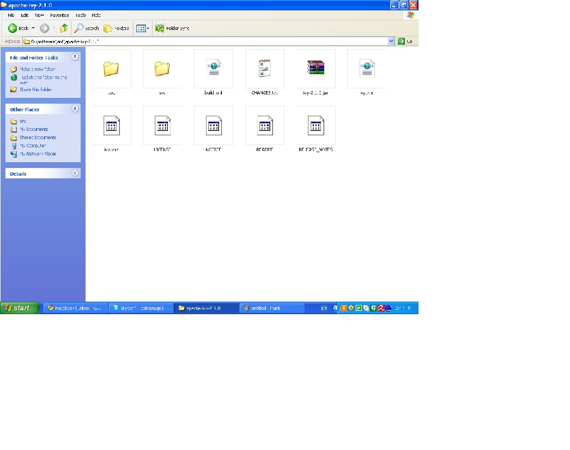
Task: Open the Views button in toolbar
Action: click(141, 28)
